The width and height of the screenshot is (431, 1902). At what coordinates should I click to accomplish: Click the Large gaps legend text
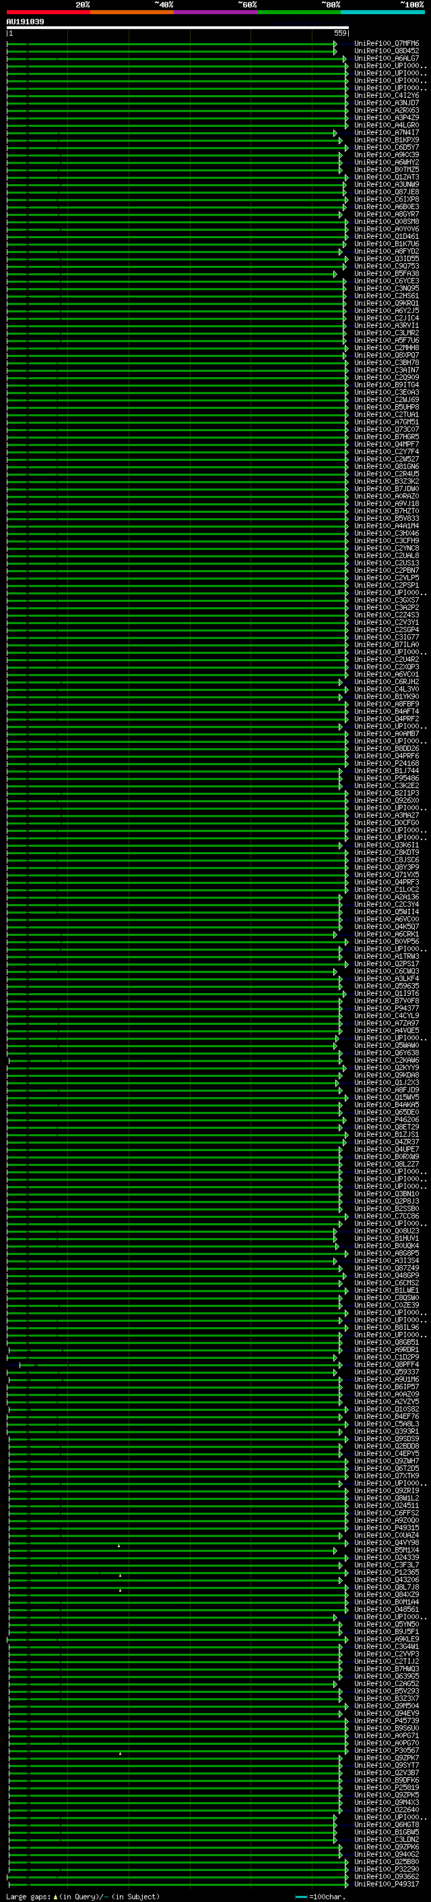[83, 1897]
